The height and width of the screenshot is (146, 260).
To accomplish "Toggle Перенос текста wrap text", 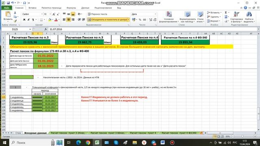I will click(x=97, y=14).
